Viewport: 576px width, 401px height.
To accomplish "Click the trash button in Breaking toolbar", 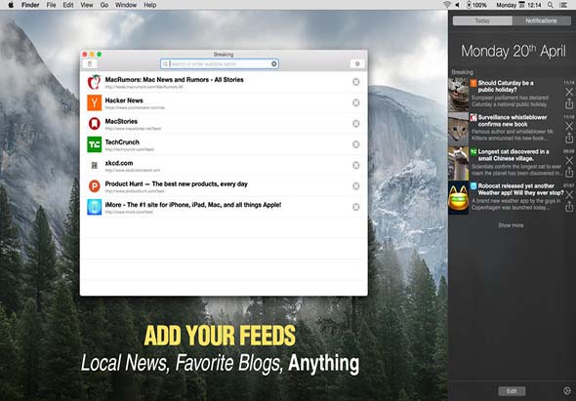I will (90, 63).
